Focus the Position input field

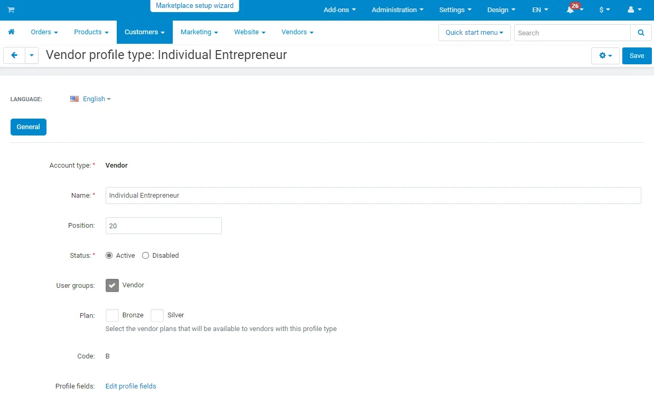(x=164, y=226)
